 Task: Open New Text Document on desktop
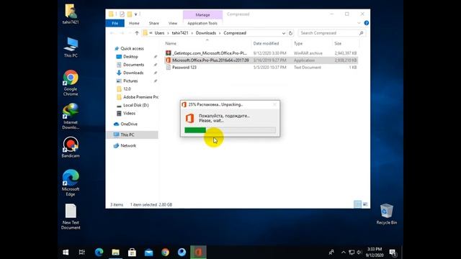71,217
